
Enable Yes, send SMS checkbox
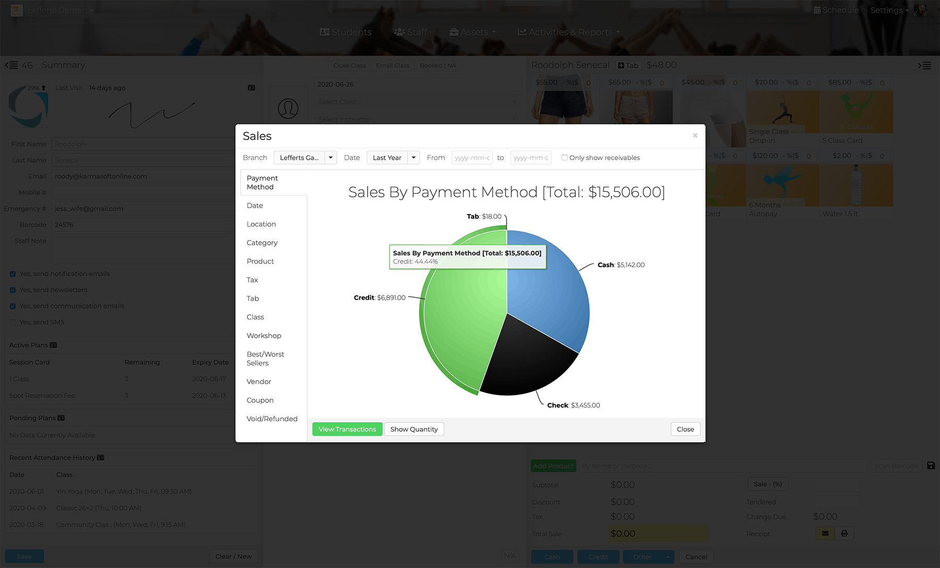tap(13, 323)
